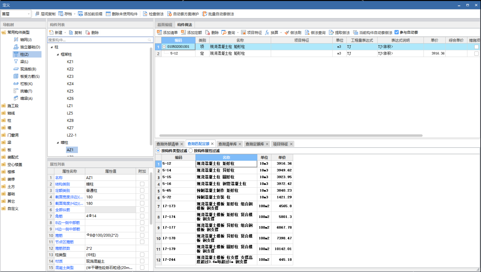Click the 构件列表 vertical scrollbar
Image resolution: width=481 pixels, height=272 pixels.
point(151,97)
